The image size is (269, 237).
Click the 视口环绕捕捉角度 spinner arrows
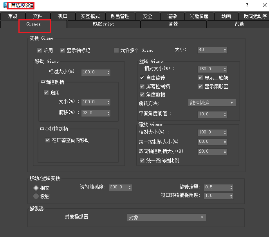231,196
